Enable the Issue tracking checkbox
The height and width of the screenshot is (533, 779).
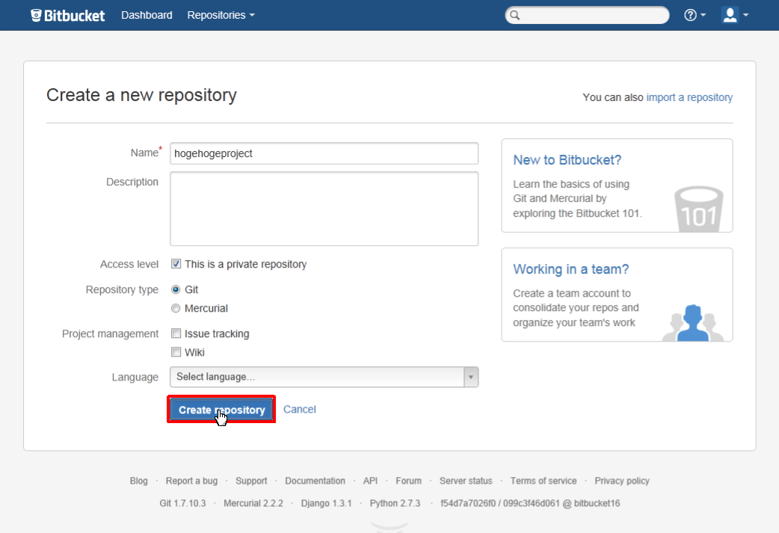(176, 333)
